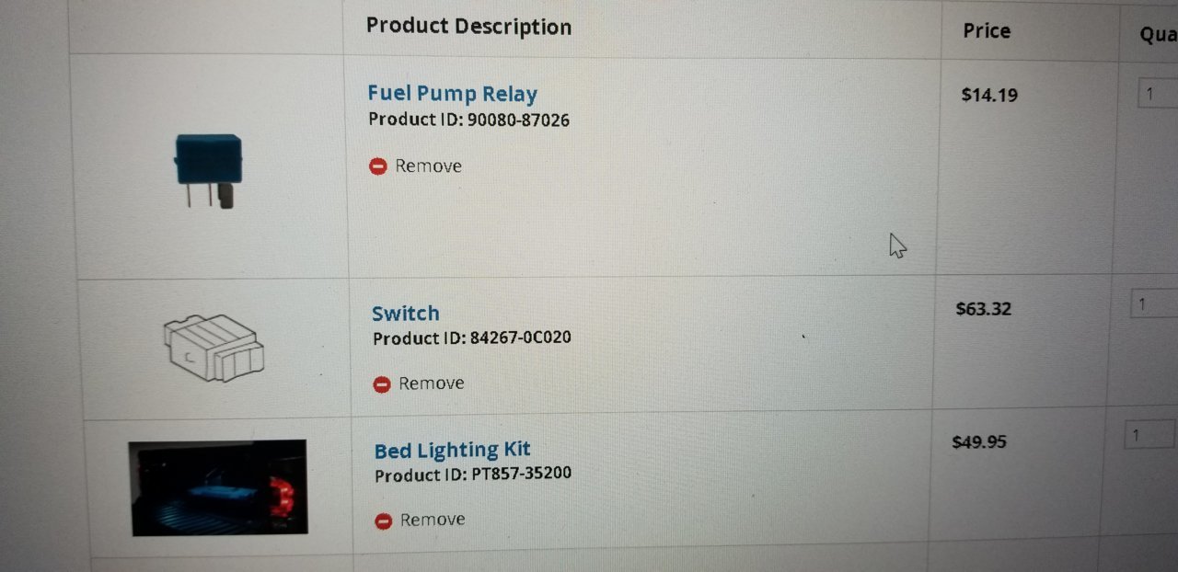Click the Product ID PT857-35200 text

[473, 475]
